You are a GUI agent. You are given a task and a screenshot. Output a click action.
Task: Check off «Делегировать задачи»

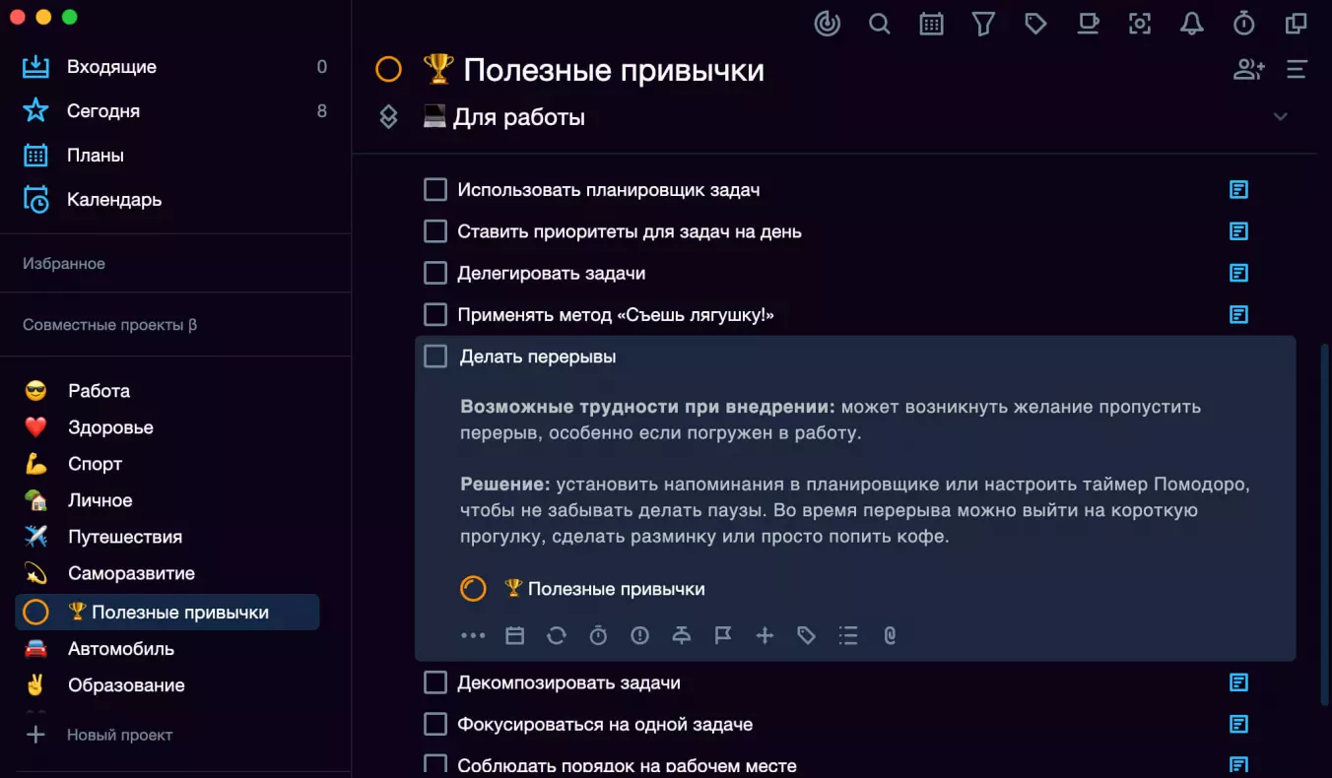[x=435, y=273]
